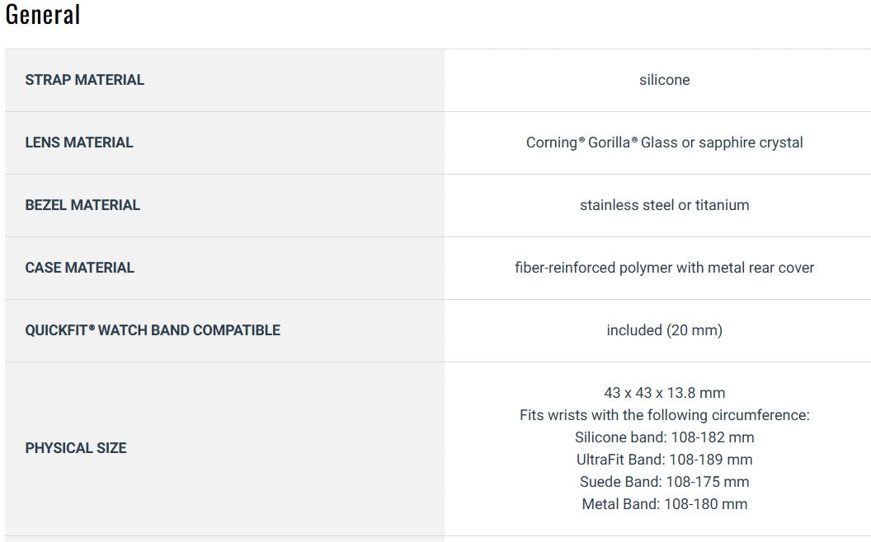
Task: Select the BEZEL MATERIAL row label
Action: [x=82, y=205]
